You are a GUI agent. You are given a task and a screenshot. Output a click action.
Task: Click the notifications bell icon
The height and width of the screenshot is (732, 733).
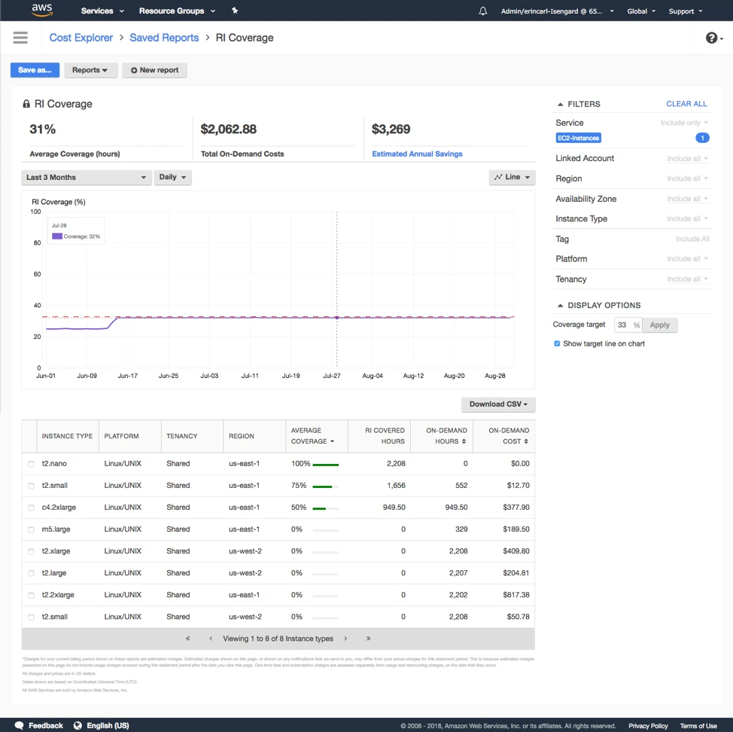482,11
